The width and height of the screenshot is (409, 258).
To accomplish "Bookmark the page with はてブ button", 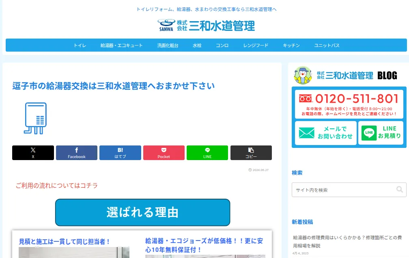I will (x=120, y=153).
